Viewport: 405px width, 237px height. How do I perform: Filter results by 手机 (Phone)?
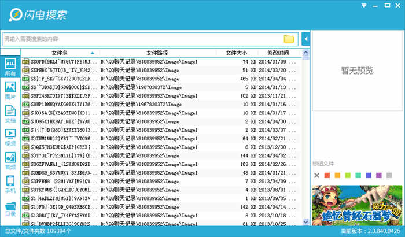coord(10,184)
